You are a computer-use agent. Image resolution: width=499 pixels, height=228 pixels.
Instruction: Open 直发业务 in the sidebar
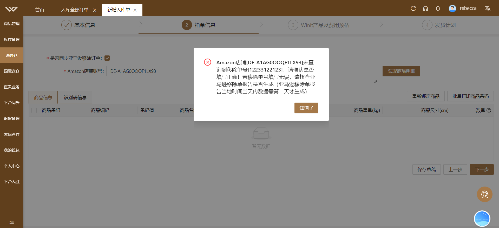coord(12,87)
